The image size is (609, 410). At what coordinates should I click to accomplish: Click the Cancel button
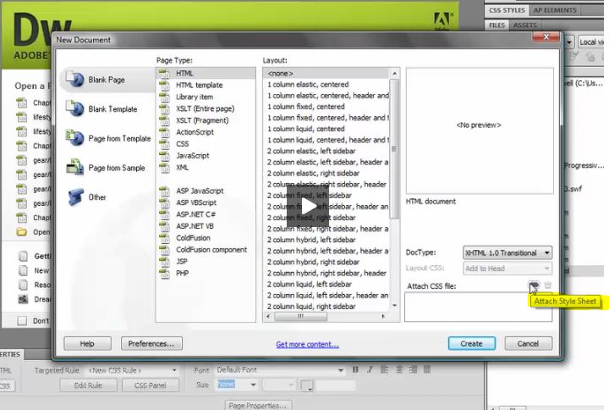528,343
